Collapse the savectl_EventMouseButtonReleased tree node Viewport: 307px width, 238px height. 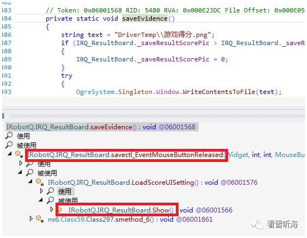[9, 154]
